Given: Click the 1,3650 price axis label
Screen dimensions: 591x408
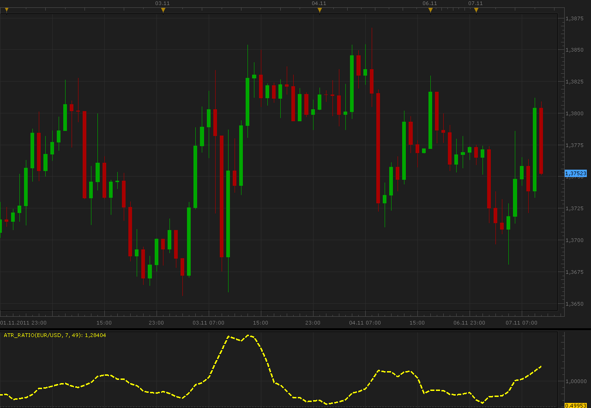Looking at the screenshot, I should pyautogui.click(x=575, y=304).
